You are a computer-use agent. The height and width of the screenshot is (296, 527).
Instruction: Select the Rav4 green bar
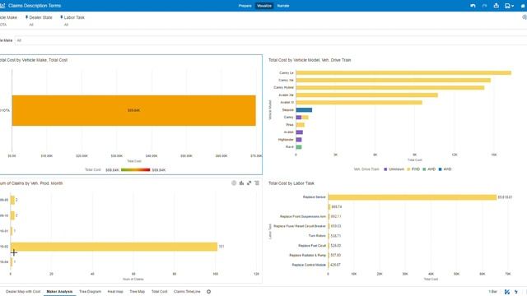point(299,147)
